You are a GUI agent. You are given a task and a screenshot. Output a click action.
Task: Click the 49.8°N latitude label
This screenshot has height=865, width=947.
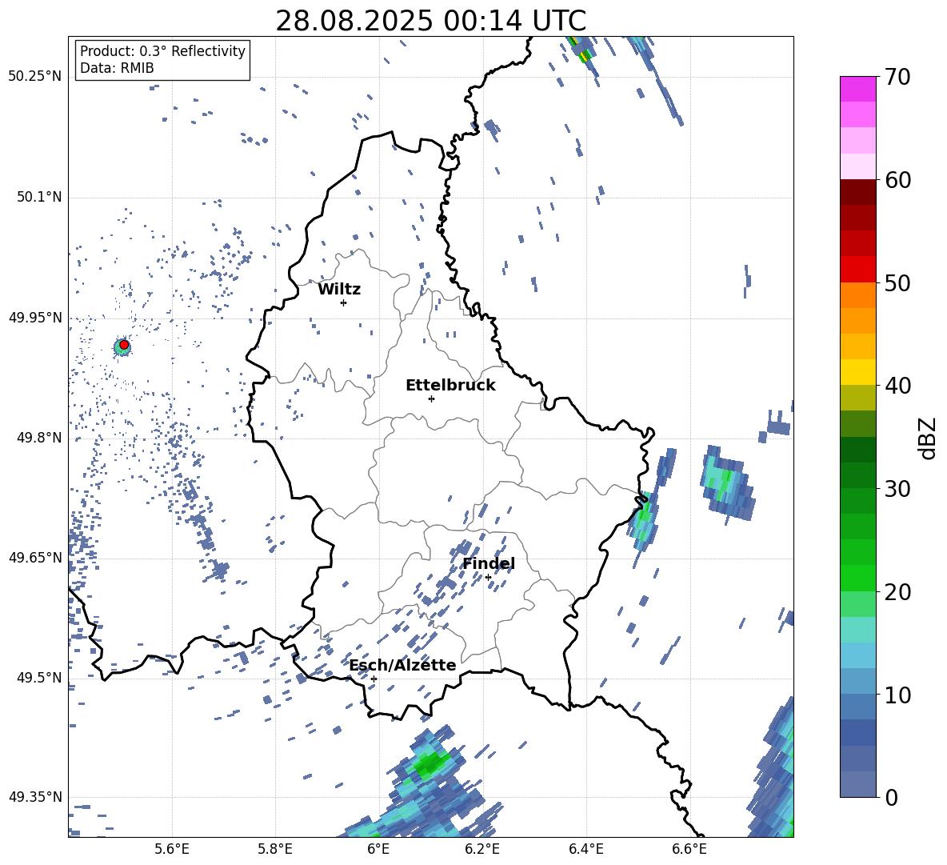[39, 438]
